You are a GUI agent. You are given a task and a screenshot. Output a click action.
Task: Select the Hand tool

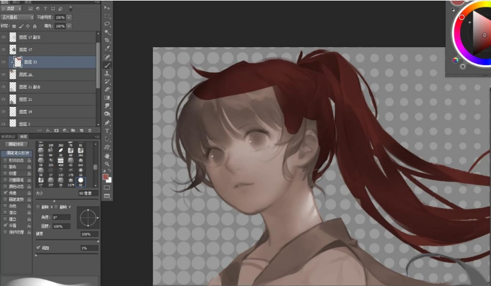(x=107, y=156)
